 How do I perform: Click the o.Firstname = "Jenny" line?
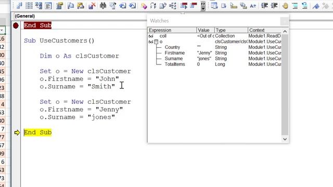(x=81, y=110)
